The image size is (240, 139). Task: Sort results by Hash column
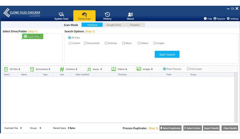[169, 75]
